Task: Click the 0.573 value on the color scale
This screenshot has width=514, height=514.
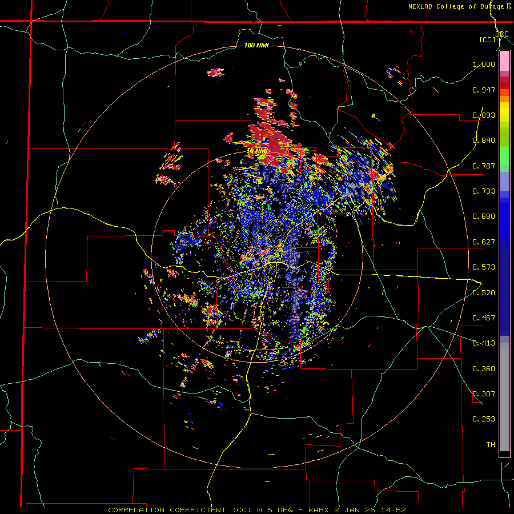Action: click(x=484, y=267)
